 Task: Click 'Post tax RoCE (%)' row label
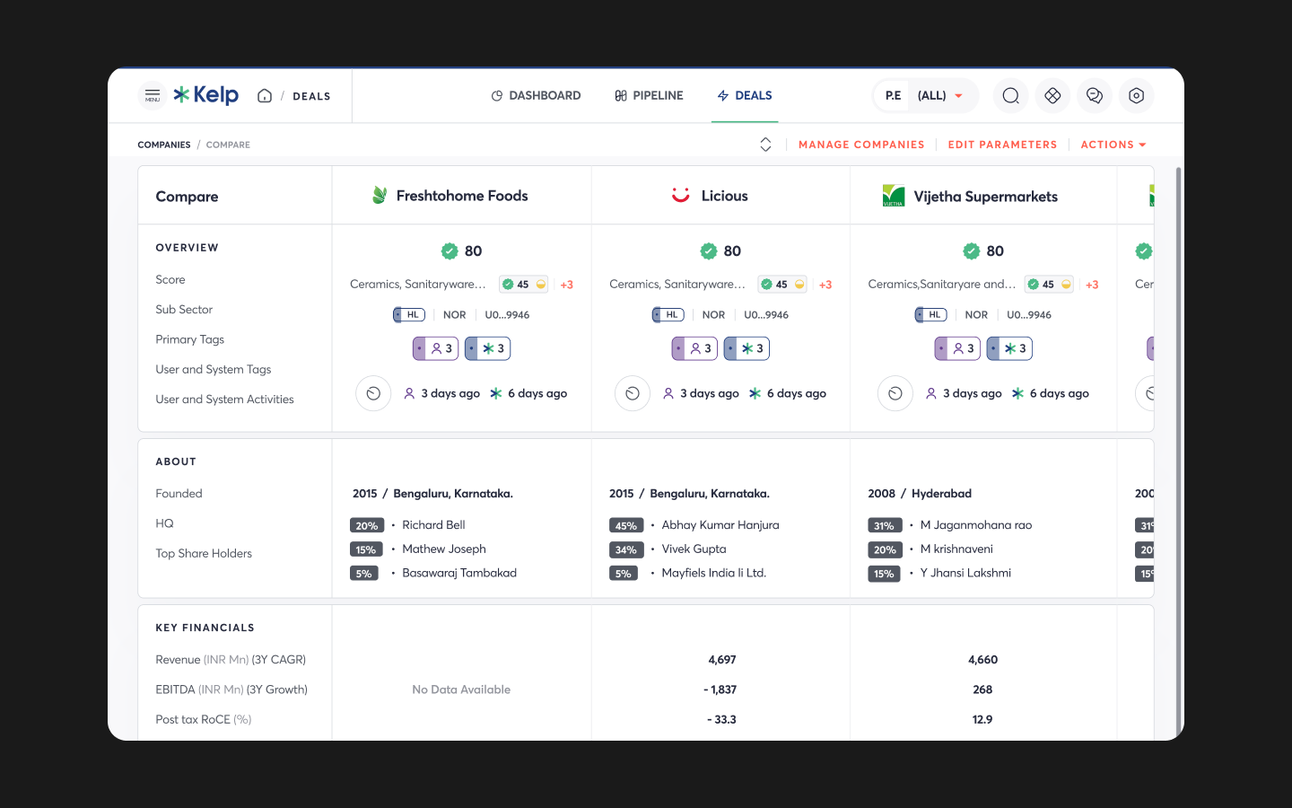pyautogui.click(x=204, y=720)
